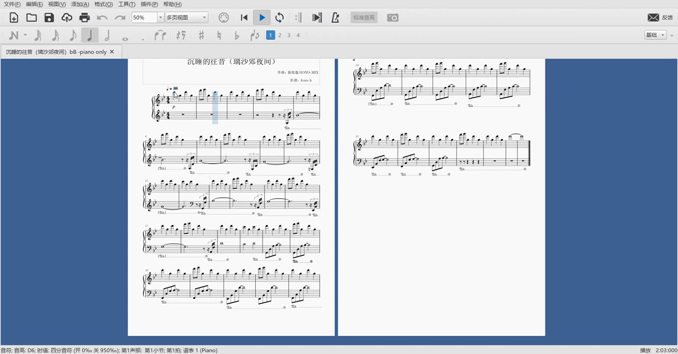This screenshot has height=354, width=678.
Task: Flip note stem direction
Action: [x=255, y=35]
